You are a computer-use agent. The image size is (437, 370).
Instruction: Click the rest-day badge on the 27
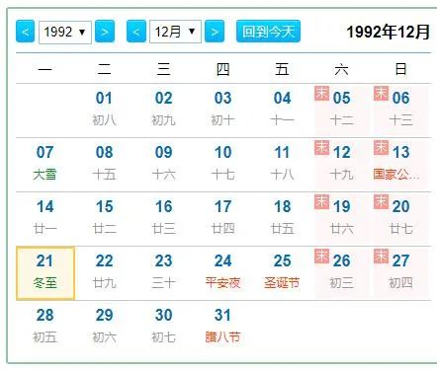[381, 256]
